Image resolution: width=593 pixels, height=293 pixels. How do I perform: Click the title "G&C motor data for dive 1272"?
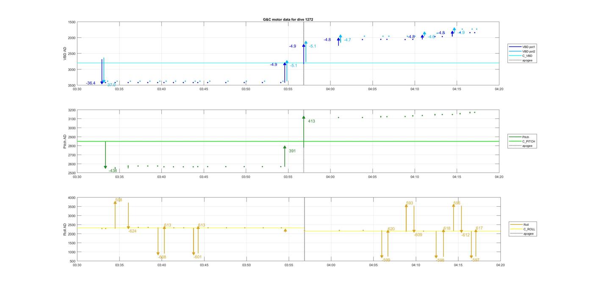click(x=288, y=19)
